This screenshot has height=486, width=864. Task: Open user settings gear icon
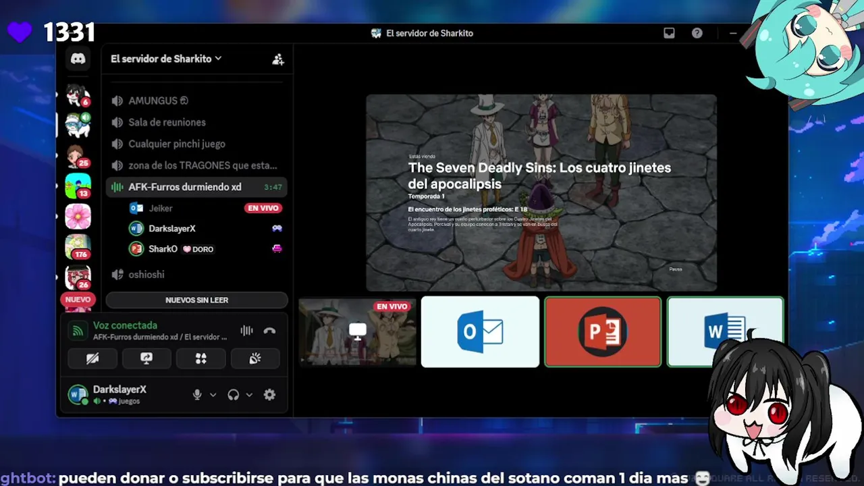point(269,395)
